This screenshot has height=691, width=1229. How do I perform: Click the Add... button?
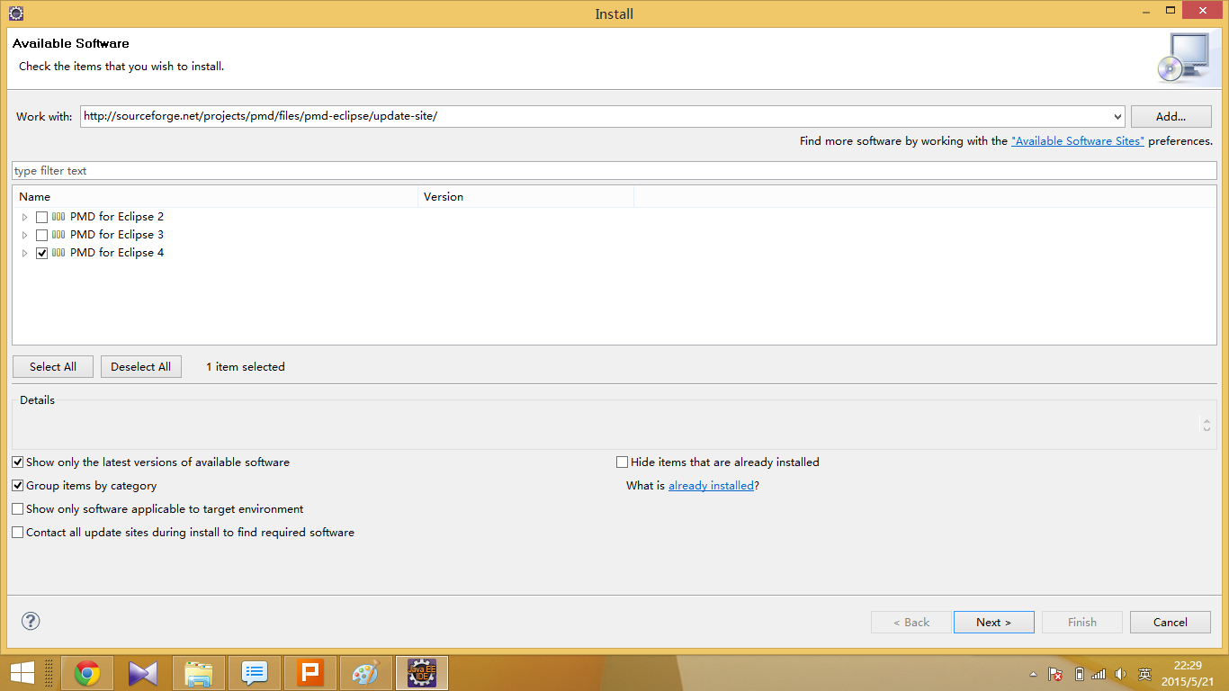point(1171,116)
